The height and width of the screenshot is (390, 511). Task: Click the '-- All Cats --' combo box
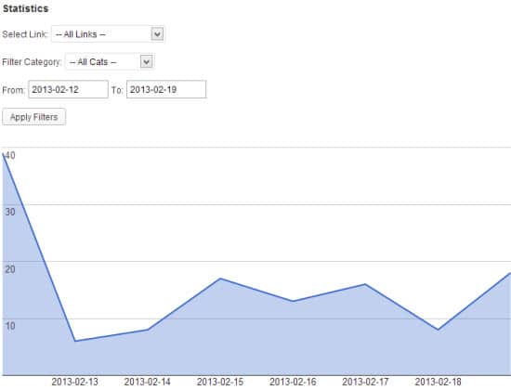pyautogui.click(x=110, y=61)
